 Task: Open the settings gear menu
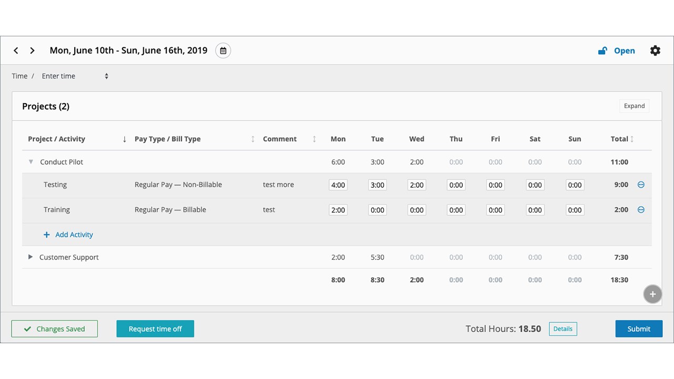(x=655, y=51)
